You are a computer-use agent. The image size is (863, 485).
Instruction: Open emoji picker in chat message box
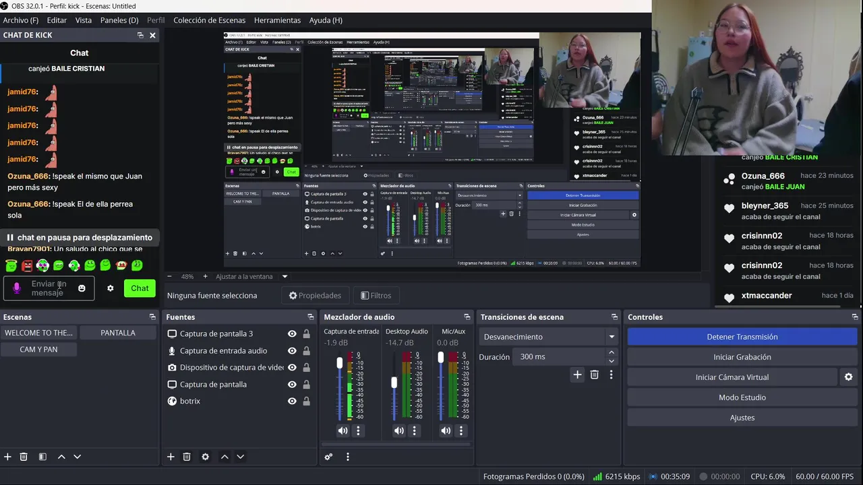(82, 288)
